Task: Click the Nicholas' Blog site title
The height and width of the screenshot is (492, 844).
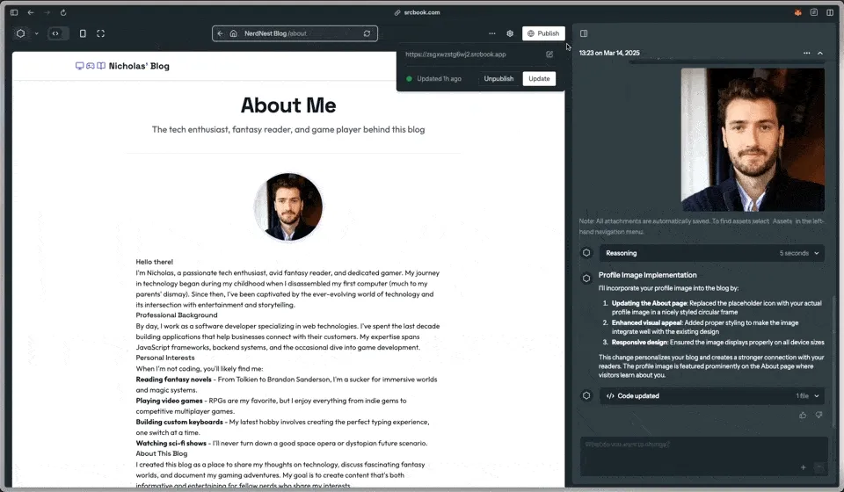Action: click(x=139, y=66)
